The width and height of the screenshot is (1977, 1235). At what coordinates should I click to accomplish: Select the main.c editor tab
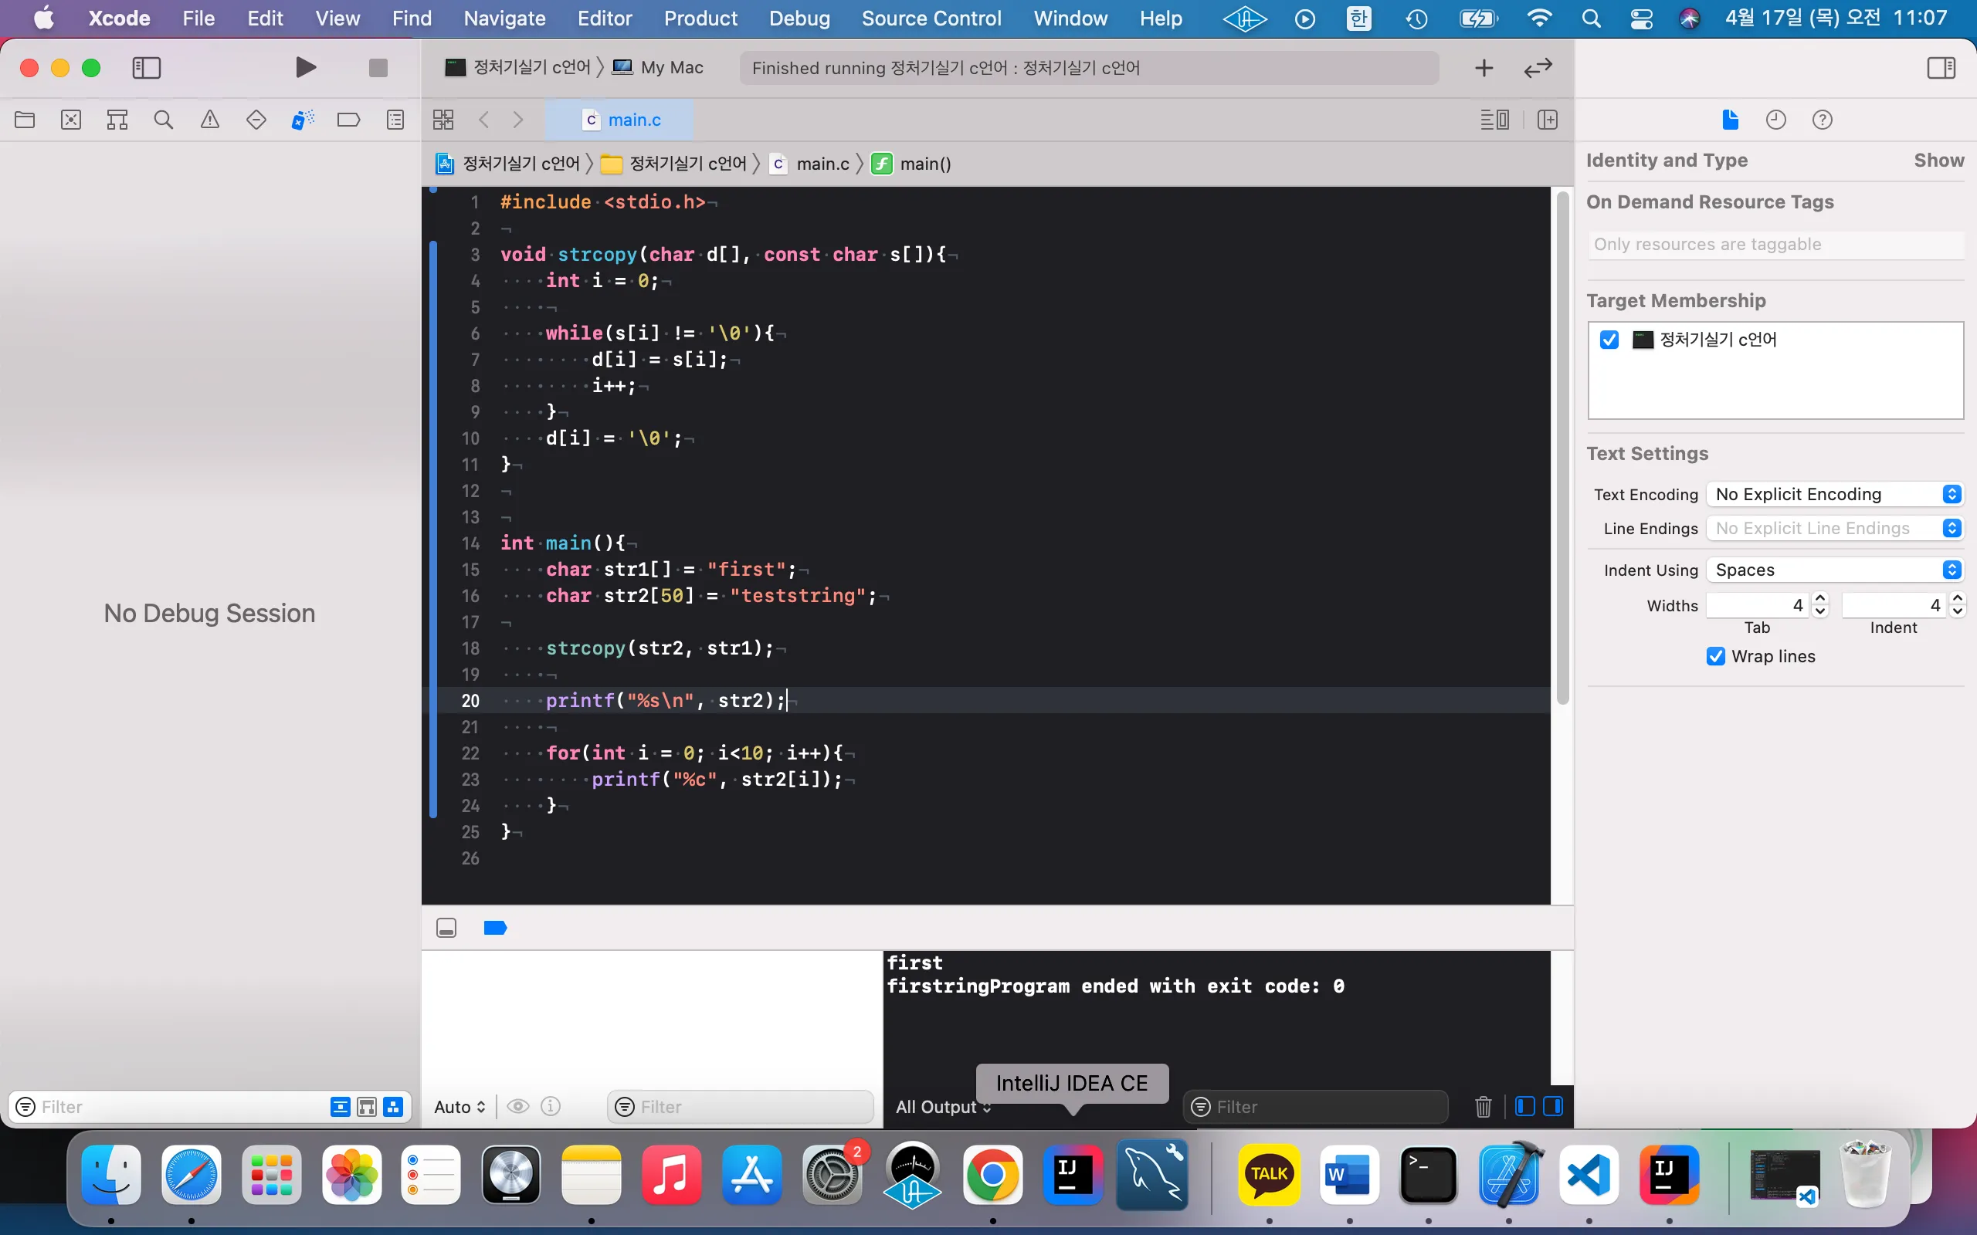coord(619,120)
